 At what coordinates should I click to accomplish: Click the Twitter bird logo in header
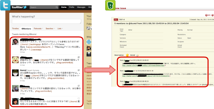pos(19,7)
